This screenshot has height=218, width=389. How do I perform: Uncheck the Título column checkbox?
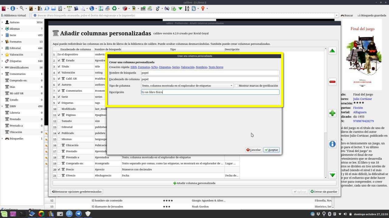pyautogui.click(x=59, y=66)
